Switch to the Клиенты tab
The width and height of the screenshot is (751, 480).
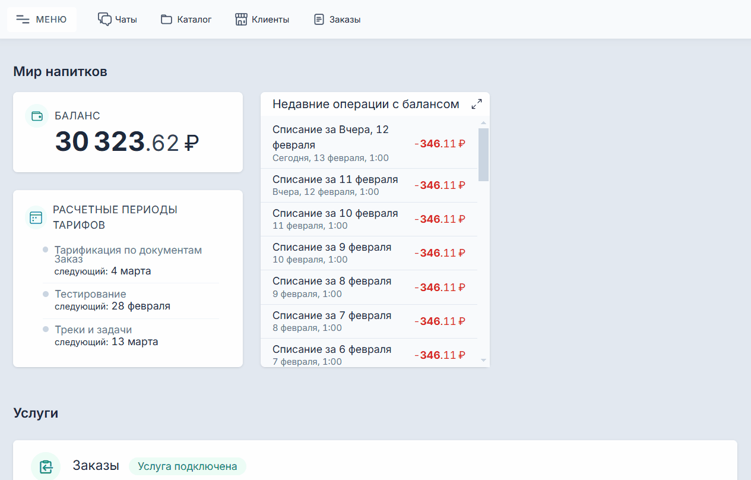[261, 18]
